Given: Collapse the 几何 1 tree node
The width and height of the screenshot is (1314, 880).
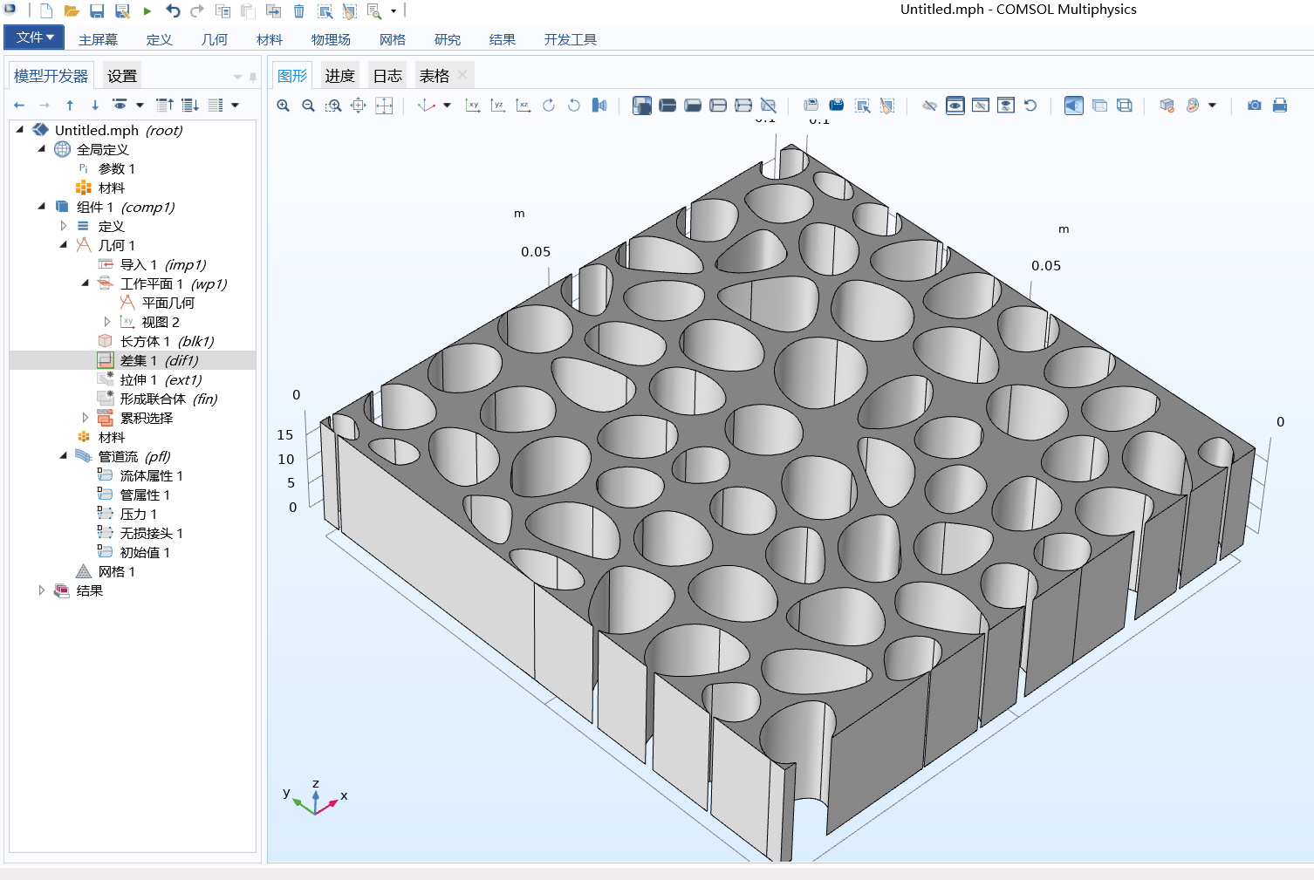Looking at the screenshot, I should [63, 244].
